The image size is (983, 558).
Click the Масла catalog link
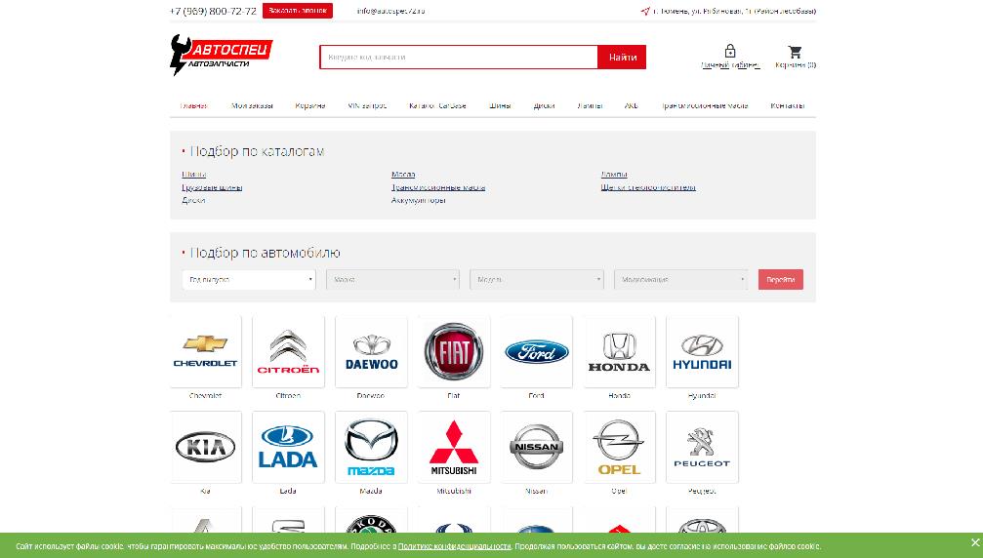[x=403, y=174]
